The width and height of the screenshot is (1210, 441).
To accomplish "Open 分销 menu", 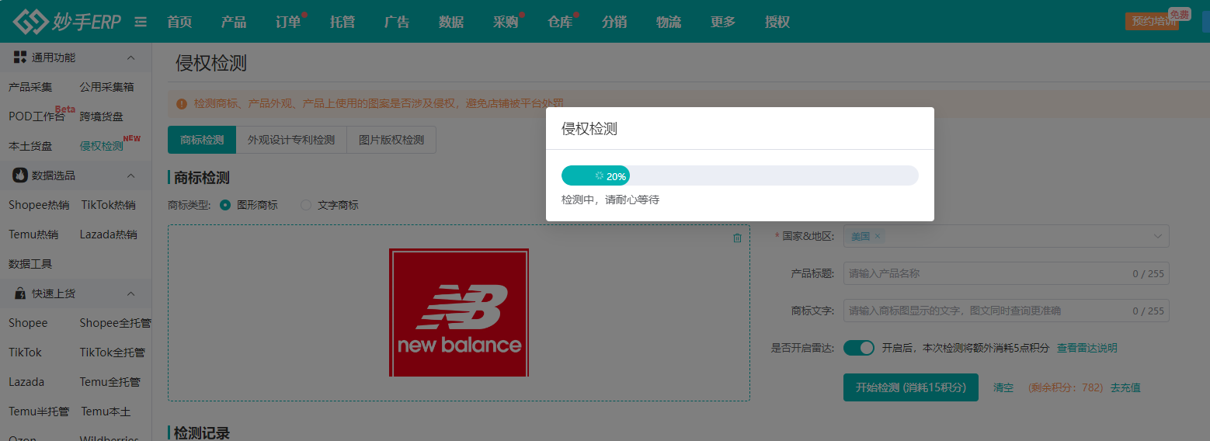I will click(614, 22).
